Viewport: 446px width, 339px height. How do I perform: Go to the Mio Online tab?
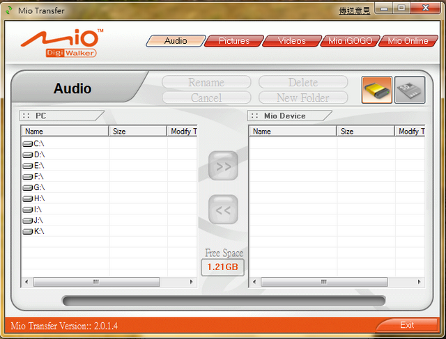(408, 40)
